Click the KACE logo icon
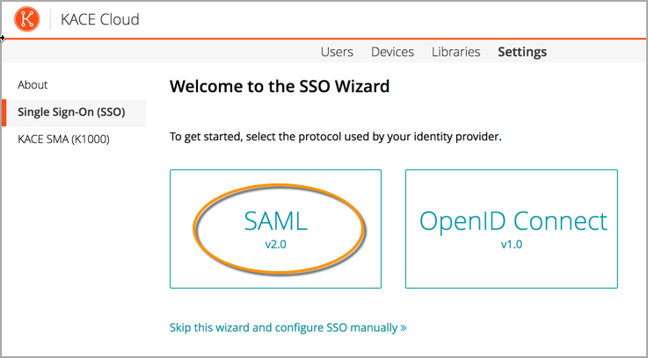The image size is (648, 358). point(27,19)
